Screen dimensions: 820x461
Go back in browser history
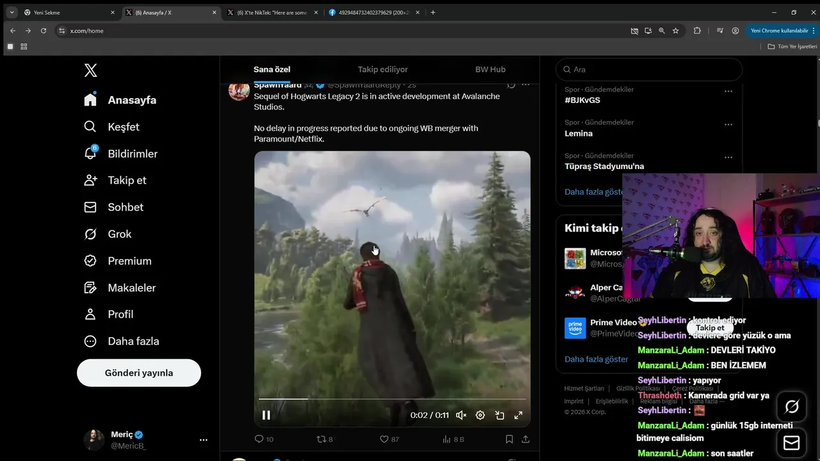pyautogui.click(x=13, y=31)
